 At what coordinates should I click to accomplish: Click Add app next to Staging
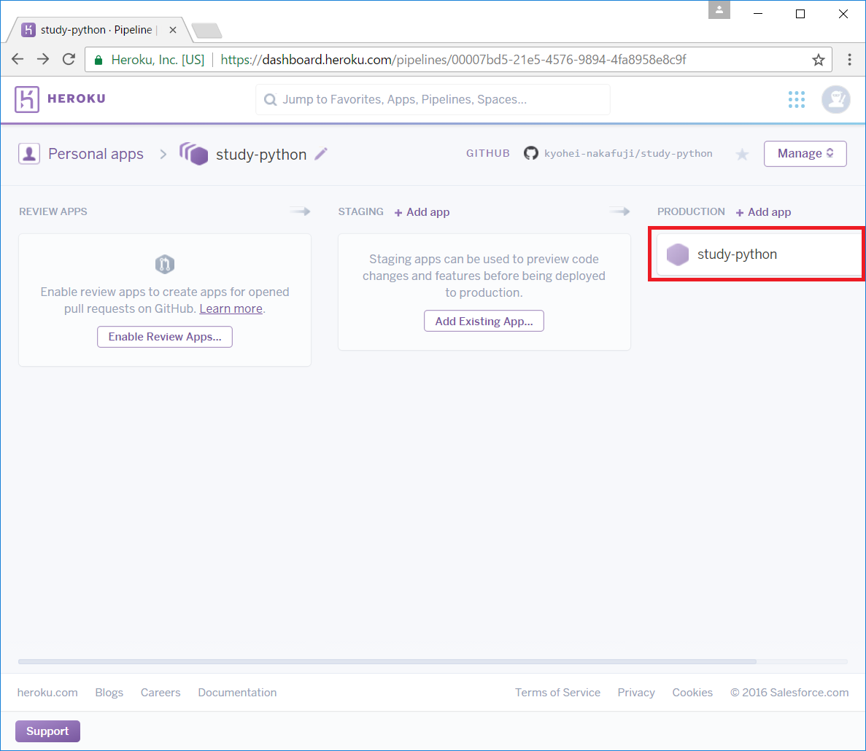click(x=422, y=212)
